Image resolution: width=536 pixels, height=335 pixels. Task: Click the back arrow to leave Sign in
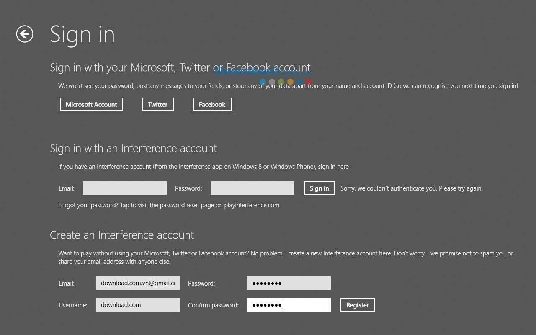tap(24, 34)
